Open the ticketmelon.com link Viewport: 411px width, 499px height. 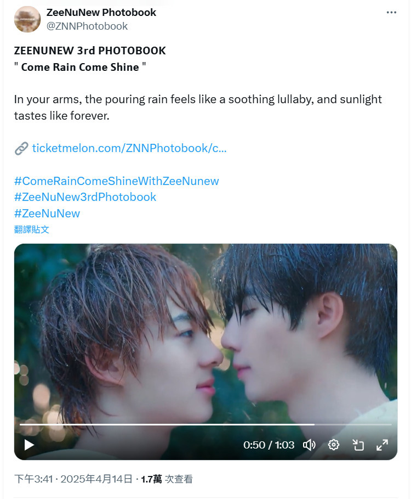pyautogui.click(x=129, y=148)
